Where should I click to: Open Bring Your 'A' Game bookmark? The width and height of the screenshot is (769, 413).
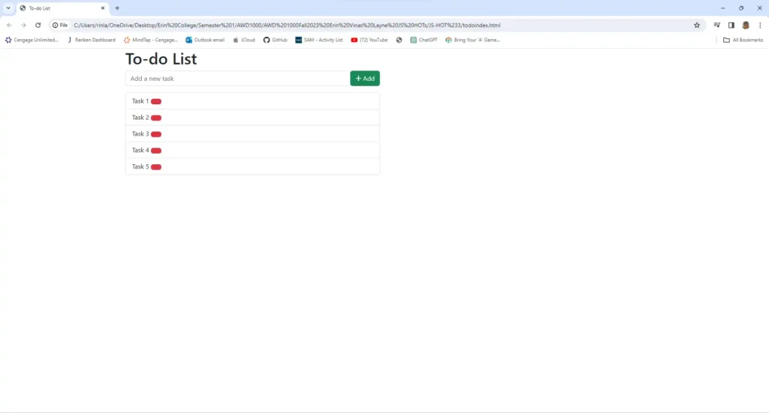tap(473, 40)
